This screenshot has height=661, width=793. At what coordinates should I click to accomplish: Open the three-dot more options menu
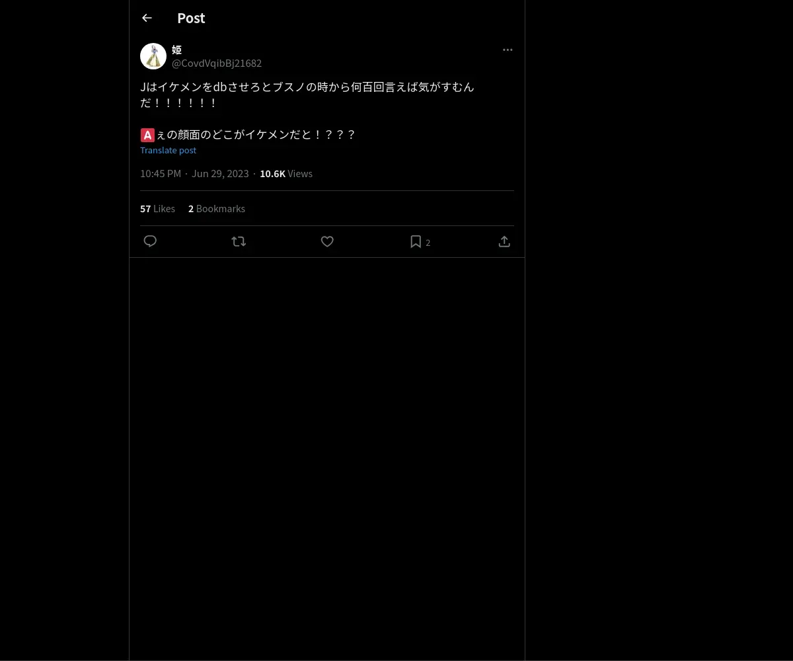coord(508,50)
